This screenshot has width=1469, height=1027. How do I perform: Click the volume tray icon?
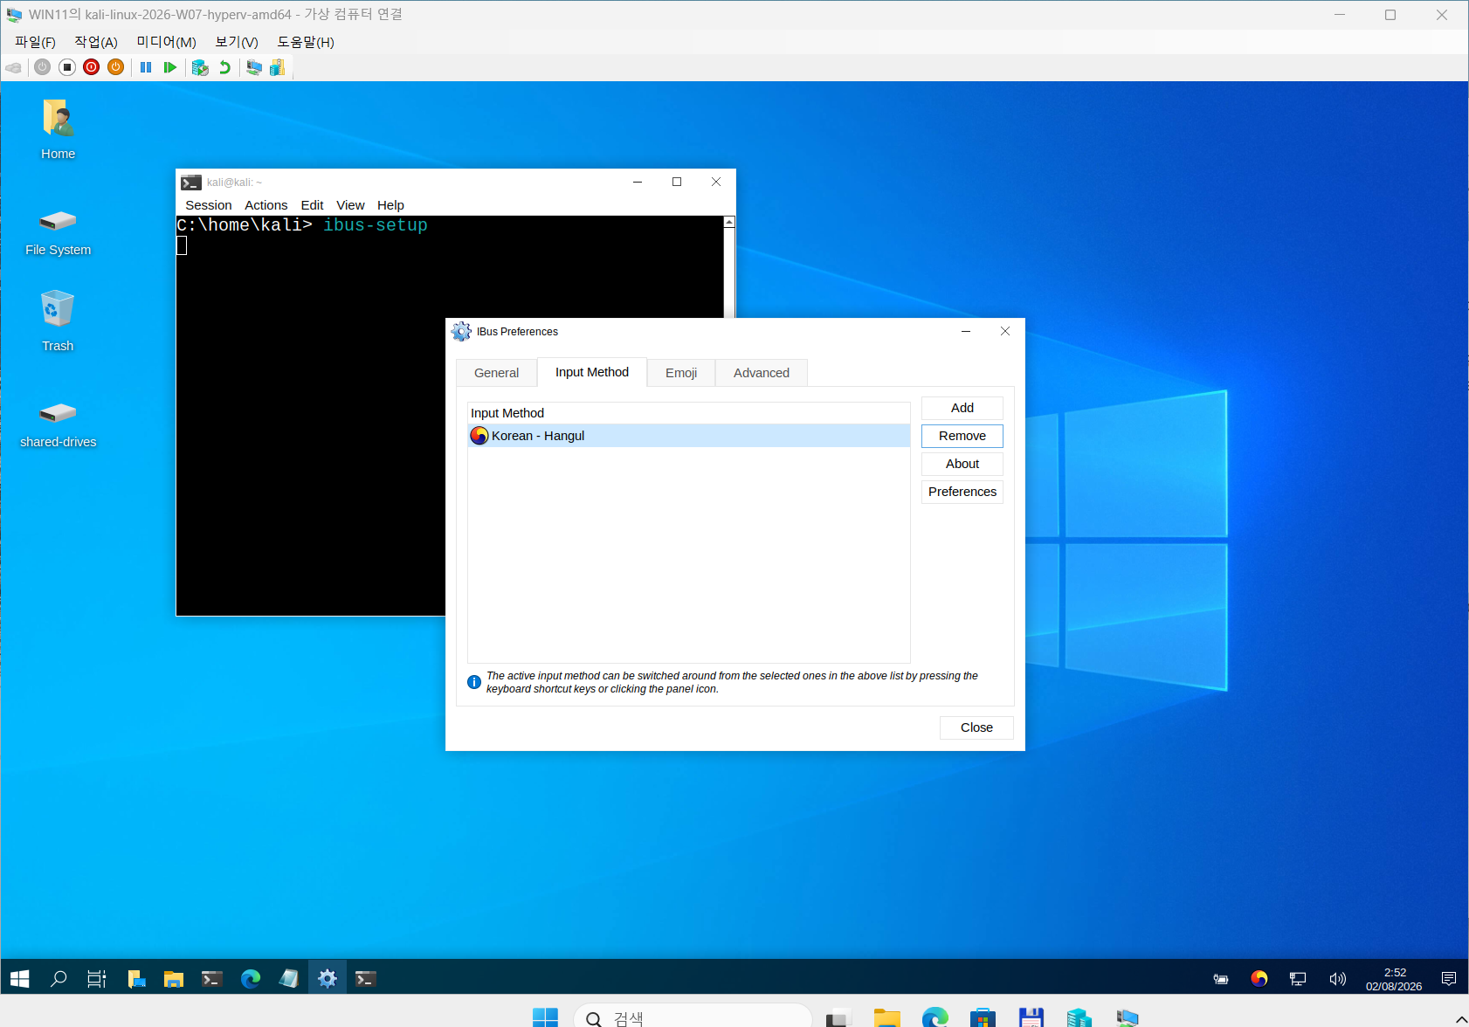pyautogui.click(x=1337, y=979)
